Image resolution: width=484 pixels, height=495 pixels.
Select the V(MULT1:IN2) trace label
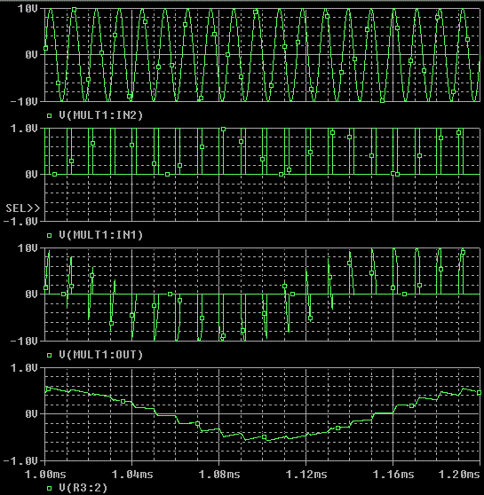click(x=101, y=115)
